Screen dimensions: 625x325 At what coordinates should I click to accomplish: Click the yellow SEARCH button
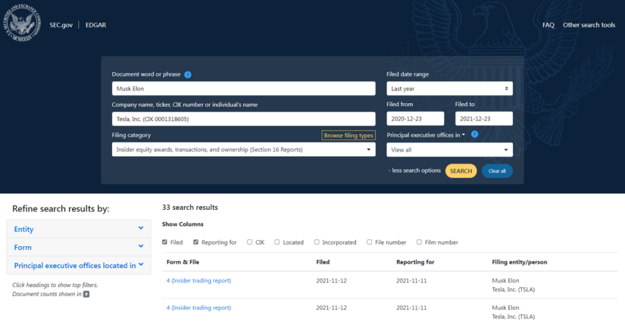coord(461,171)
